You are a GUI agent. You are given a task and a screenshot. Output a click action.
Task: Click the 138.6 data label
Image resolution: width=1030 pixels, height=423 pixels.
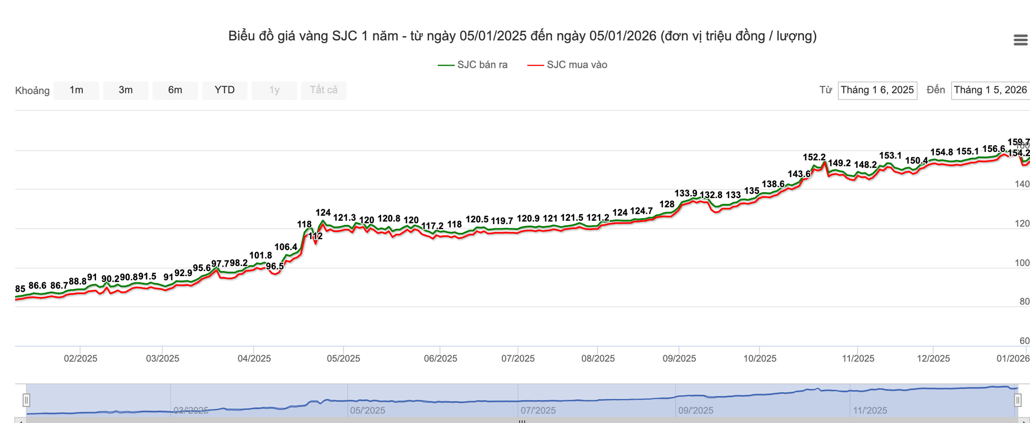pyautogui.click(x=773, y=185)
